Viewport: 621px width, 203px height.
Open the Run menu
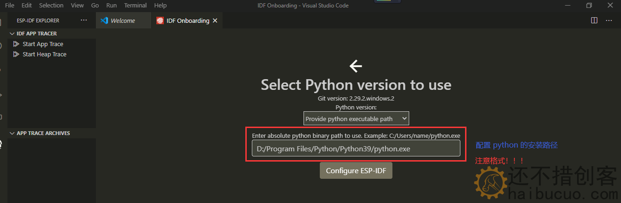[x=111, y=6]
